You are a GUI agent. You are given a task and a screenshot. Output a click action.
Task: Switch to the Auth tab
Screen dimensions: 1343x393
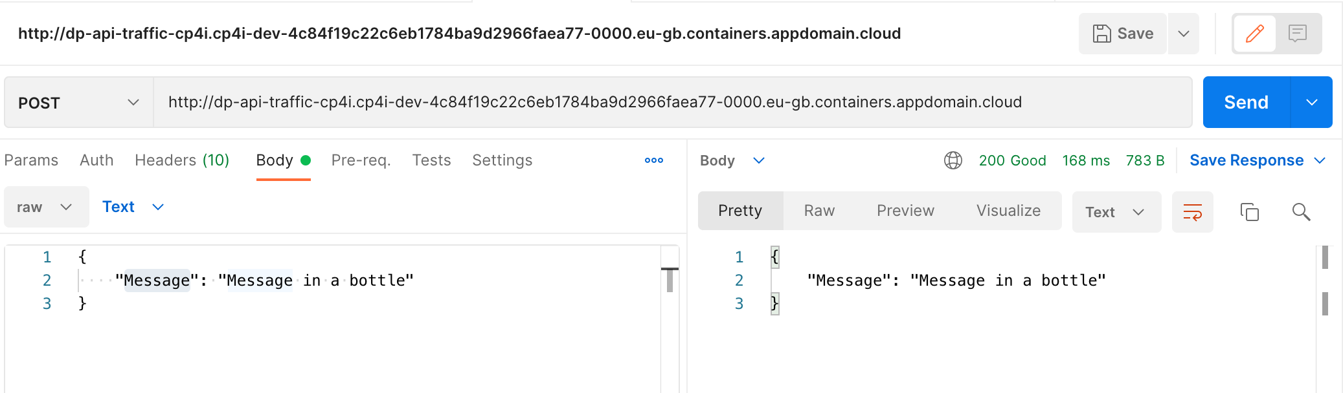coord(96,160)
